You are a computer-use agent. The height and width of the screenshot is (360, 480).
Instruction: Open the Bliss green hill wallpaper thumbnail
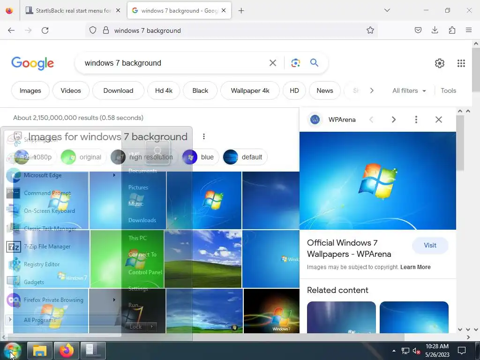(x=202, y=259)
